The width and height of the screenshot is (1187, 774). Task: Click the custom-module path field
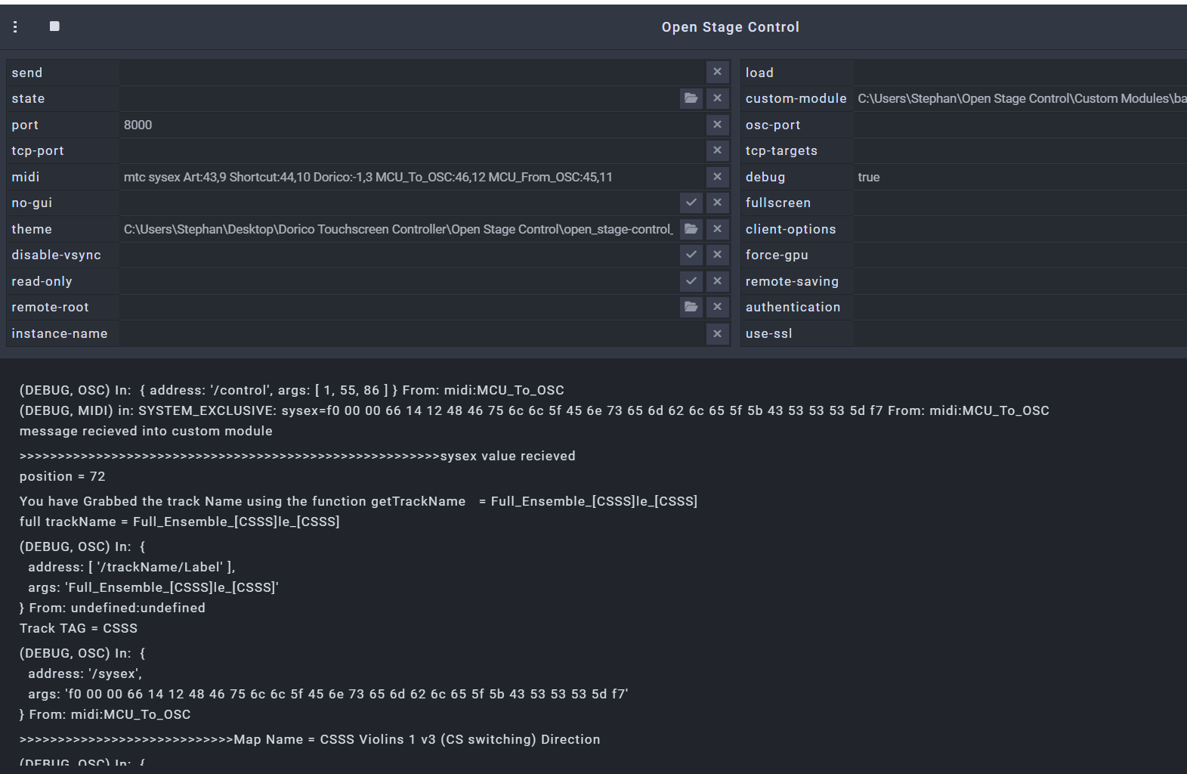[x=1020, y=98]
